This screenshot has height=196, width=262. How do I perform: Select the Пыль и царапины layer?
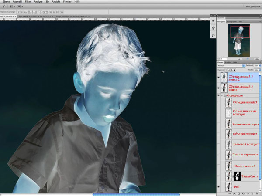(x=239, y=155)
